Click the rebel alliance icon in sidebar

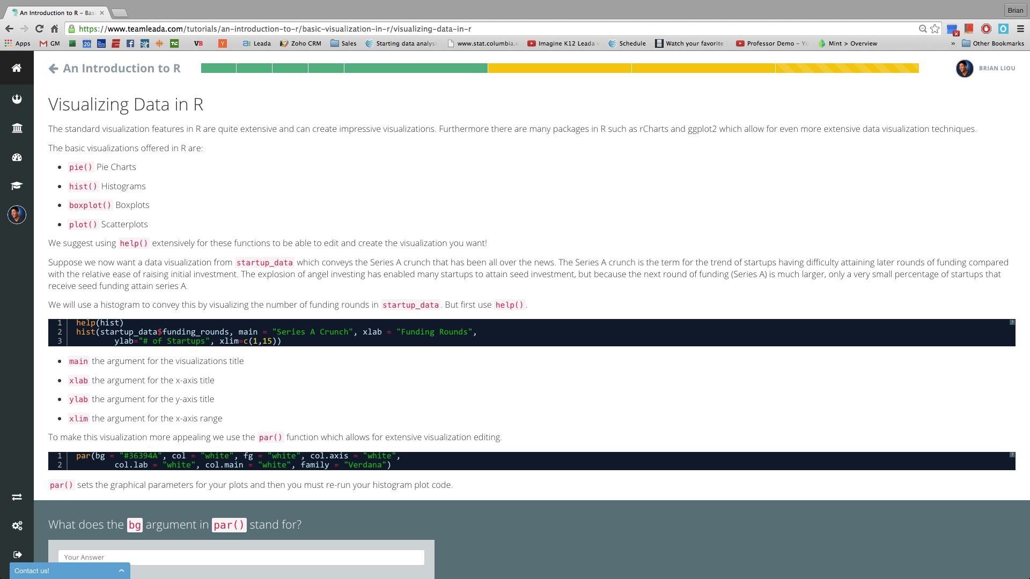coord(17,99)
